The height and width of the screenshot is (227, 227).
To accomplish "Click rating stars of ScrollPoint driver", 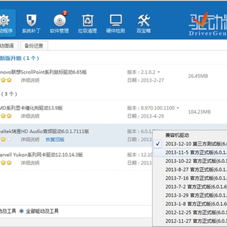I will (x=6, y=80).
